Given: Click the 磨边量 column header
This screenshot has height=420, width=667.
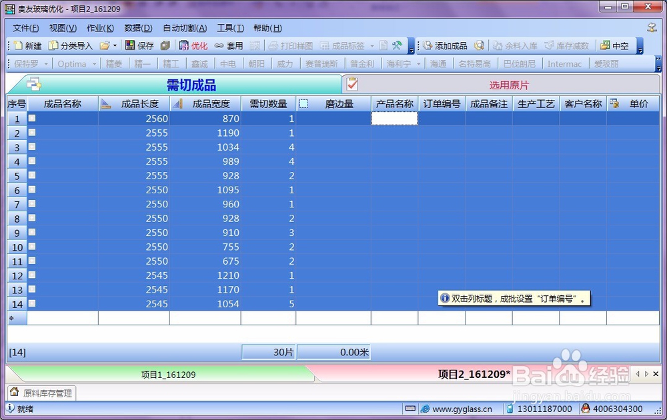Looking at the screenshot, I should 333,104.
